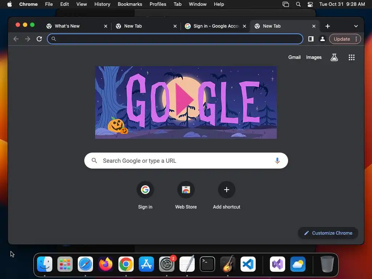Image resolution: width=372 pixels, height=279 pixels.
Task: Open the Tab menu
Action: coord(177,4)
